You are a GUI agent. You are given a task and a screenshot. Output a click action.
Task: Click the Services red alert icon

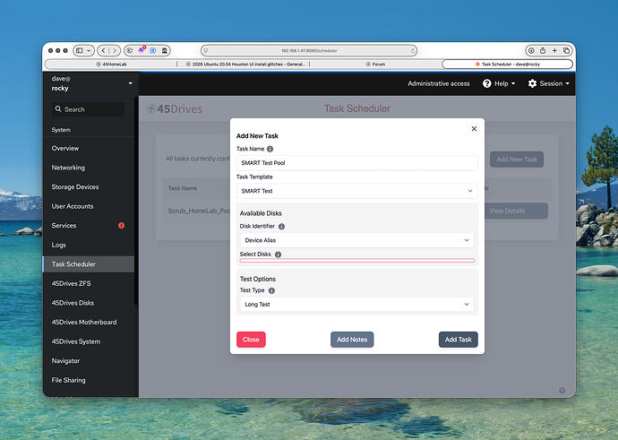click(x=122, y=226)
